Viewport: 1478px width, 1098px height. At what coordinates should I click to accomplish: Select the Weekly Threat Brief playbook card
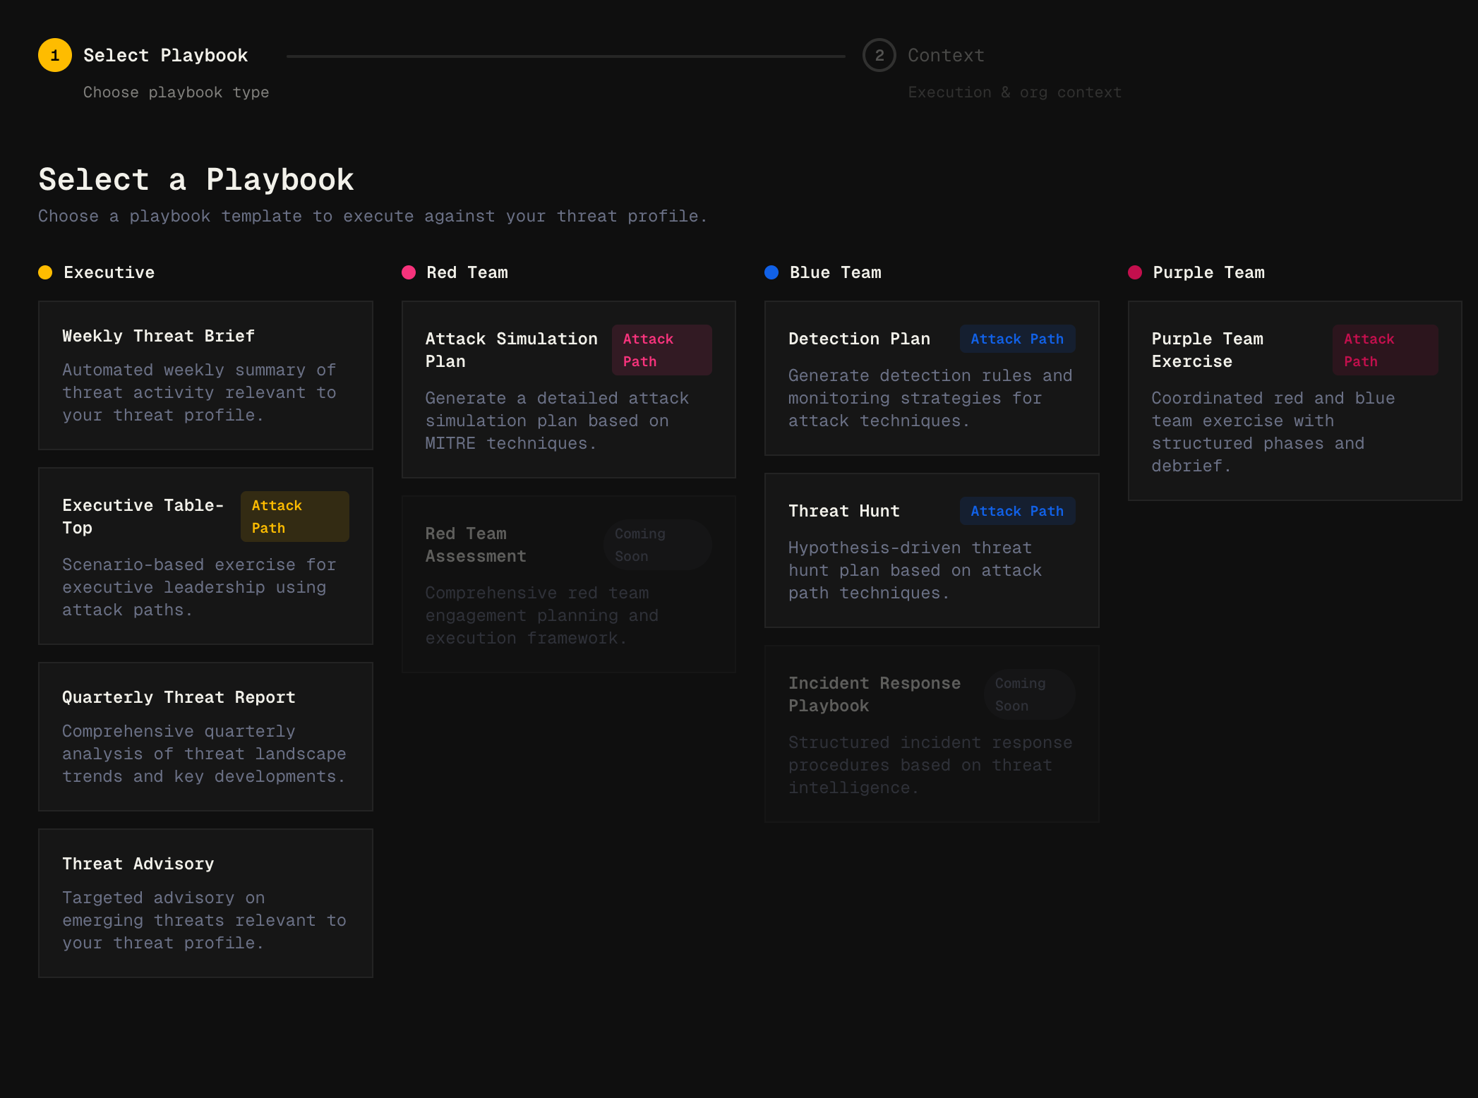point(205,375)
